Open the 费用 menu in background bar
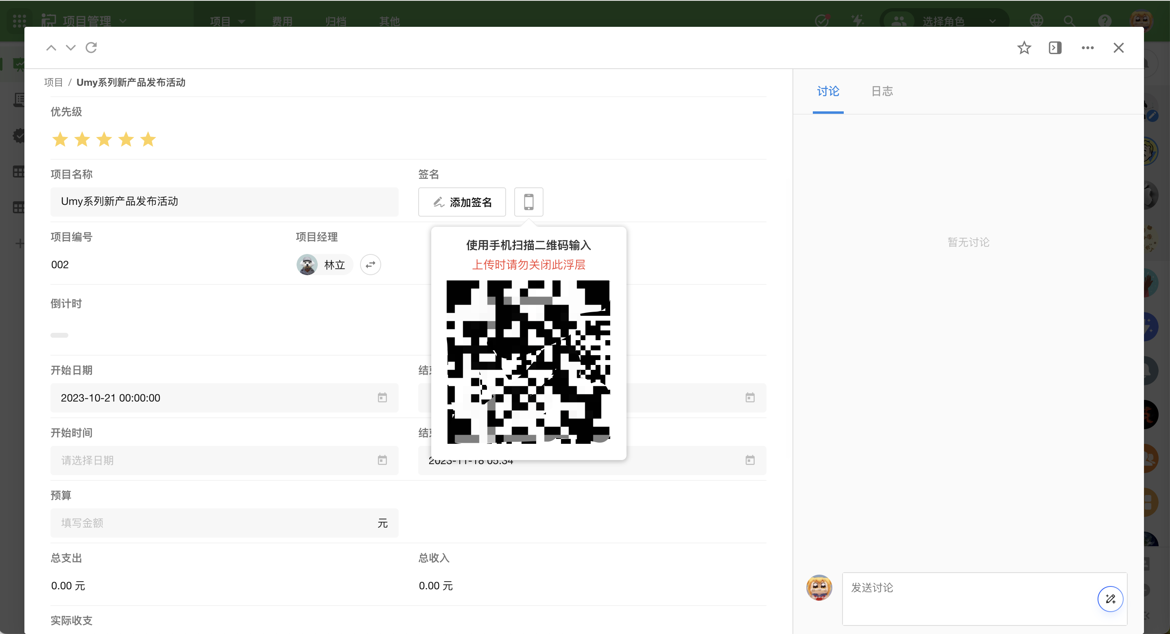The height and width of the screenshot is (634, 1170). pyautogui.click(x=282, y=21)
